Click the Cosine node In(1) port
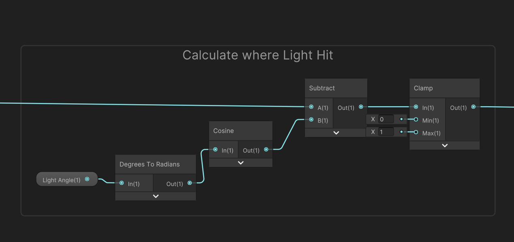This screenshot has height=242, width=514. coord(215,150)
